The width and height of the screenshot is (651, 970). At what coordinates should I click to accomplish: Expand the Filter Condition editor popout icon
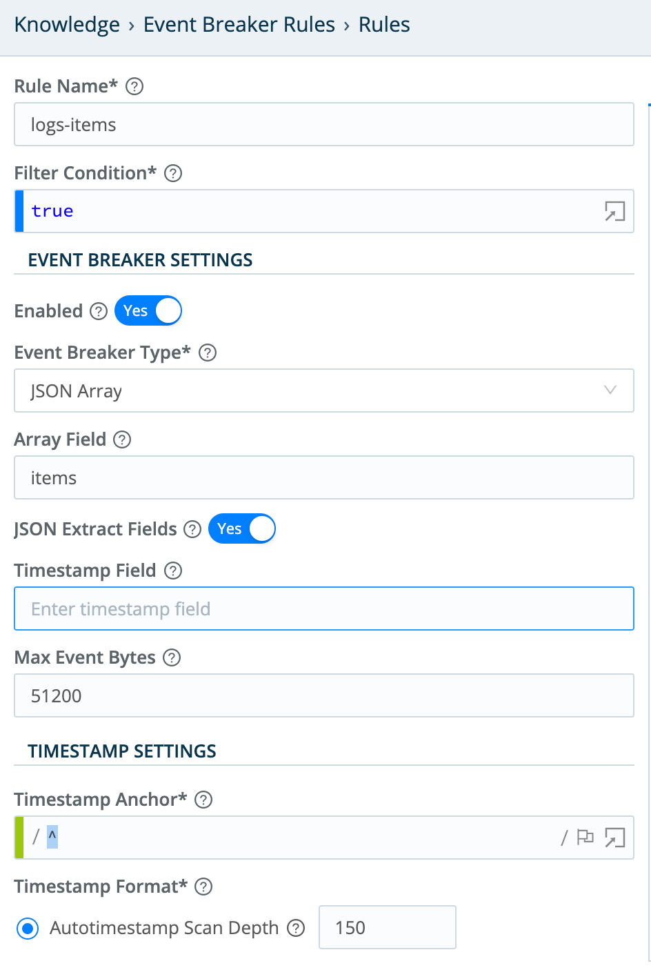(613, 211)
